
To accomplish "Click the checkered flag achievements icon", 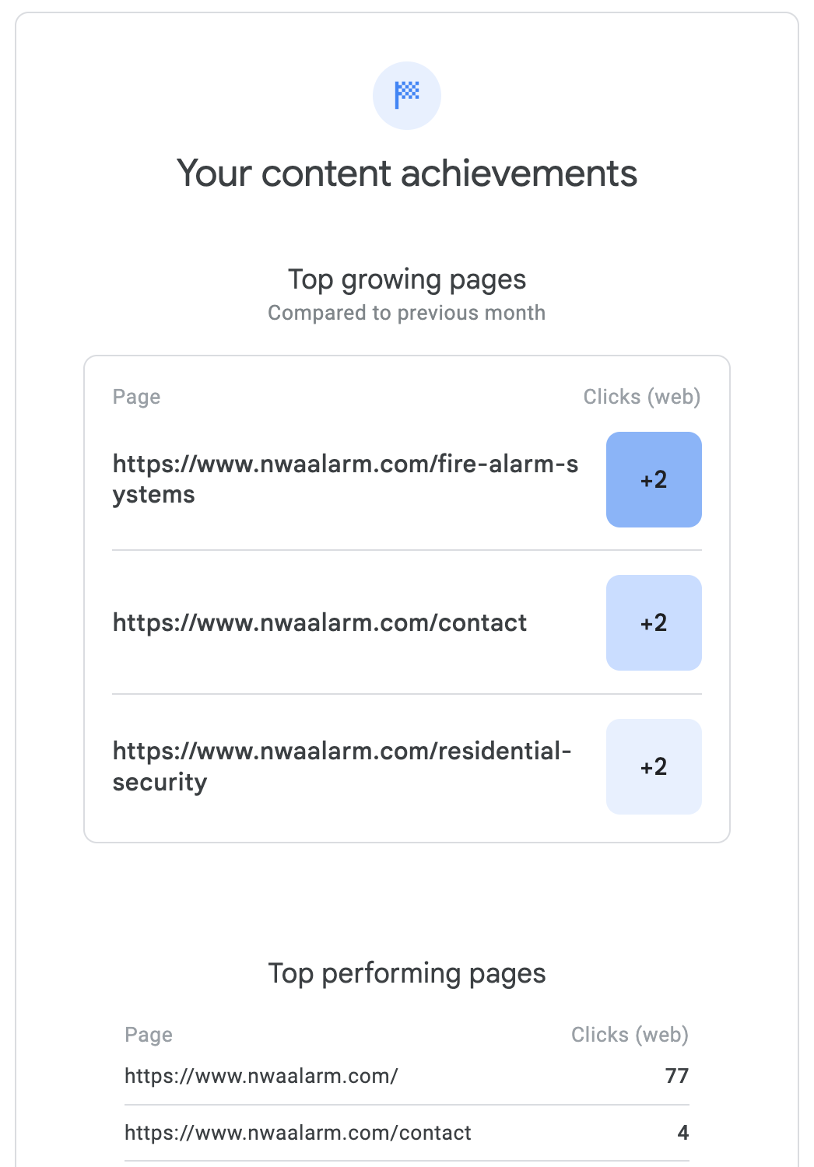I will [x=407, y=95].
